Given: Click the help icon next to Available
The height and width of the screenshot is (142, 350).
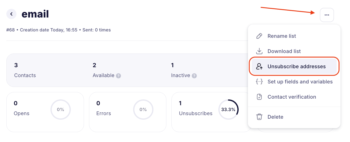Looking at the screenshot, I should pyautogui.click(x=118, y=76).
